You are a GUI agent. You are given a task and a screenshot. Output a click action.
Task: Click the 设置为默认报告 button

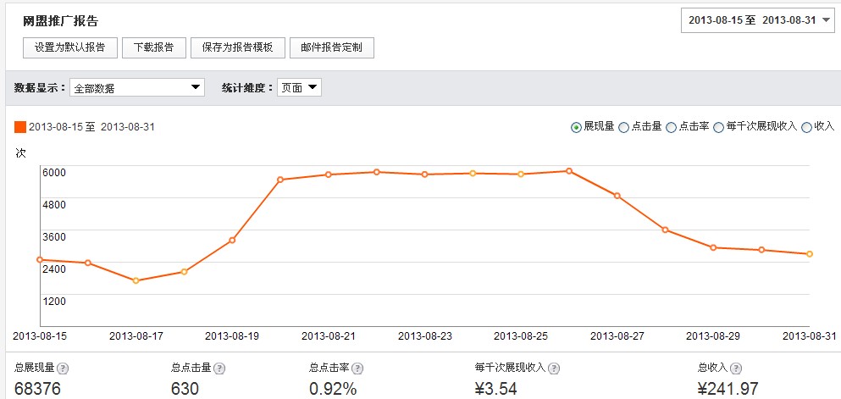pyautogui.click(x=70, y=47)
